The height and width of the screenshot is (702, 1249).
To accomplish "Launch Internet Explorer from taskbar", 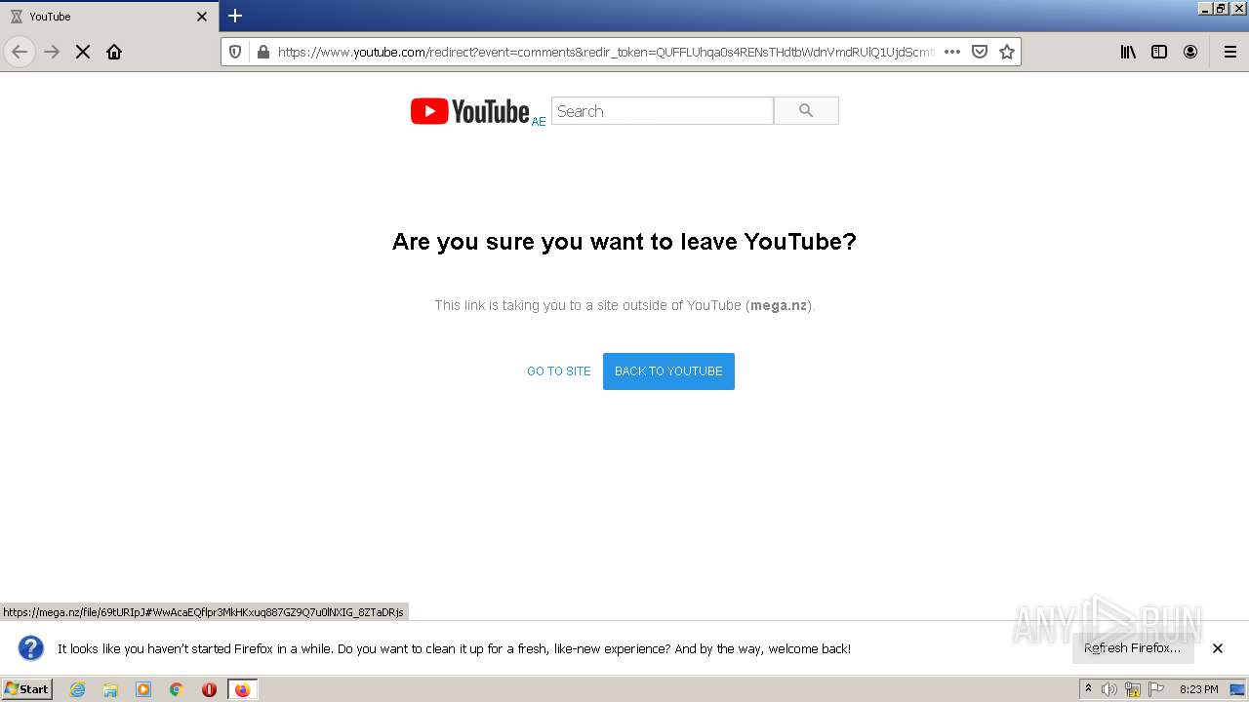I will pyautogui.click(x=78, y=689).
